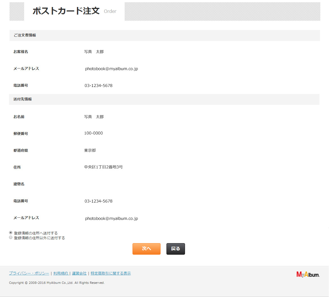
Task: Click the orderer's email address photobook@myalbum.co.jp
Action: (x=111, y=69)
